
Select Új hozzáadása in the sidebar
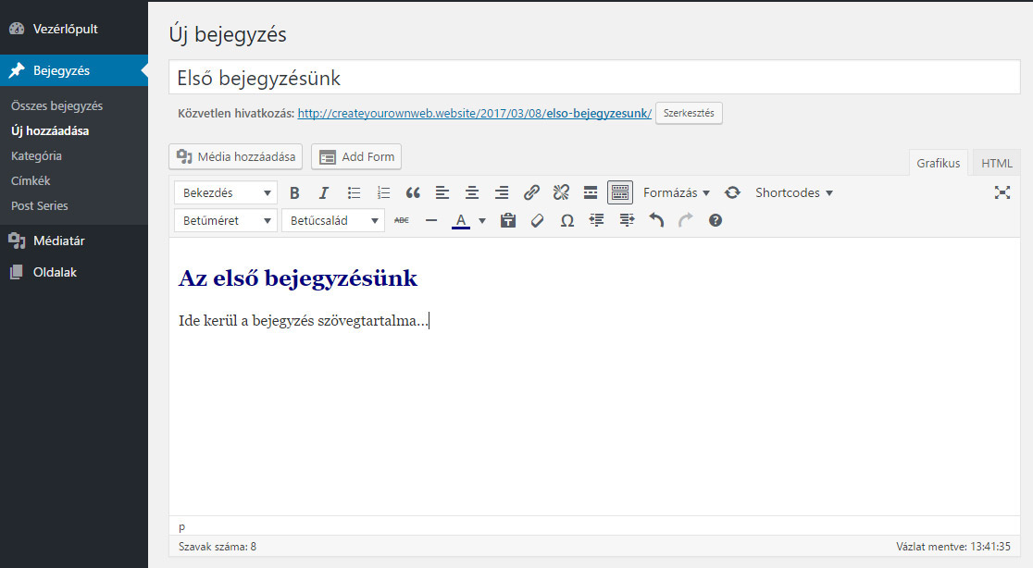50,131
